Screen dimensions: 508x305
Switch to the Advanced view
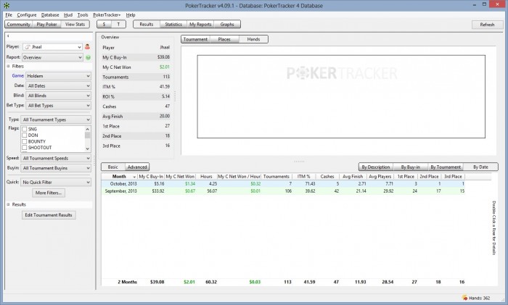(137, 167)
